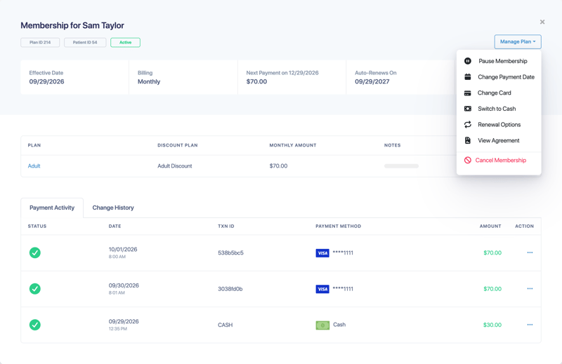Switch to the Payment Activity tab
The width and height of the screenshot is (562, 364).
click(52, 208)
